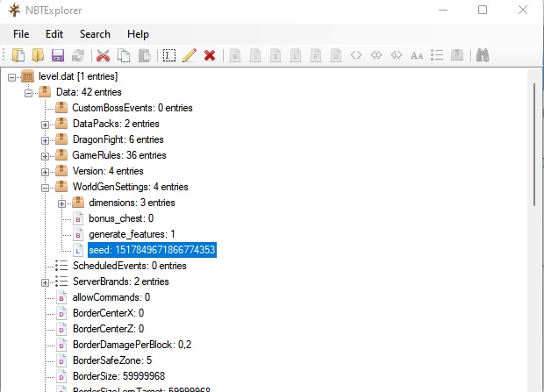Select the level.dat [1 entries] label
This screenshot has height=392, width=544.
tap(78, 76)
